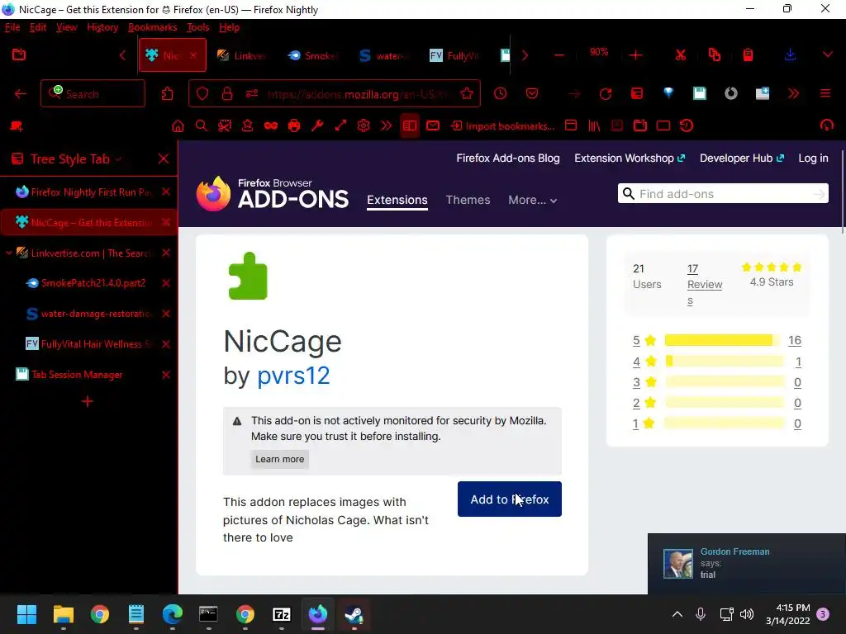Click the Learn more button
This screenshot has width=846, height=634.
tap(279, 459)
